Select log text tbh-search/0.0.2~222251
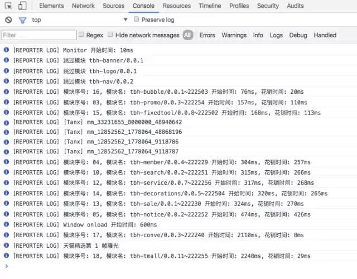The height and width of the screenshot is (279, 357). (x=168, y=172)
